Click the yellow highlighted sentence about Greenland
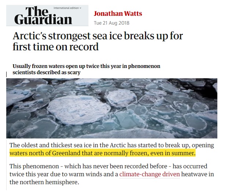Image resolution: width=225 pixels, height=191 pixels. click(102, 153)
